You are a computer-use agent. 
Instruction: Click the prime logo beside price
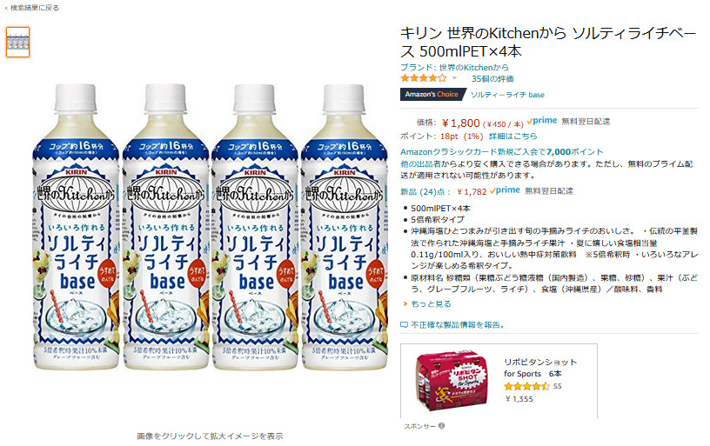(541, 121)
